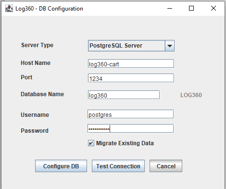This screenshot has width=226, height=189.
Task: Click the Password input field
Action: point(130,128)
